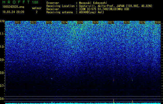Click the 1.1 kHz axis label
The width and height of the screenshot is (163, 104).
coord(2,34)
